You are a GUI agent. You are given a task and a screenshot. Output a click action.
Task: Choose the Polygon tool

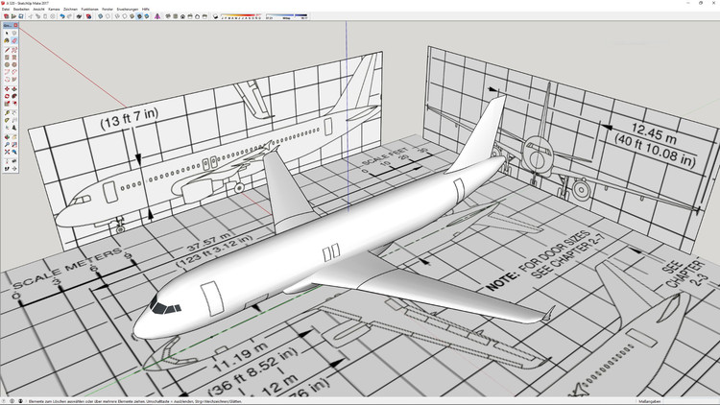(x=14, y=64)
